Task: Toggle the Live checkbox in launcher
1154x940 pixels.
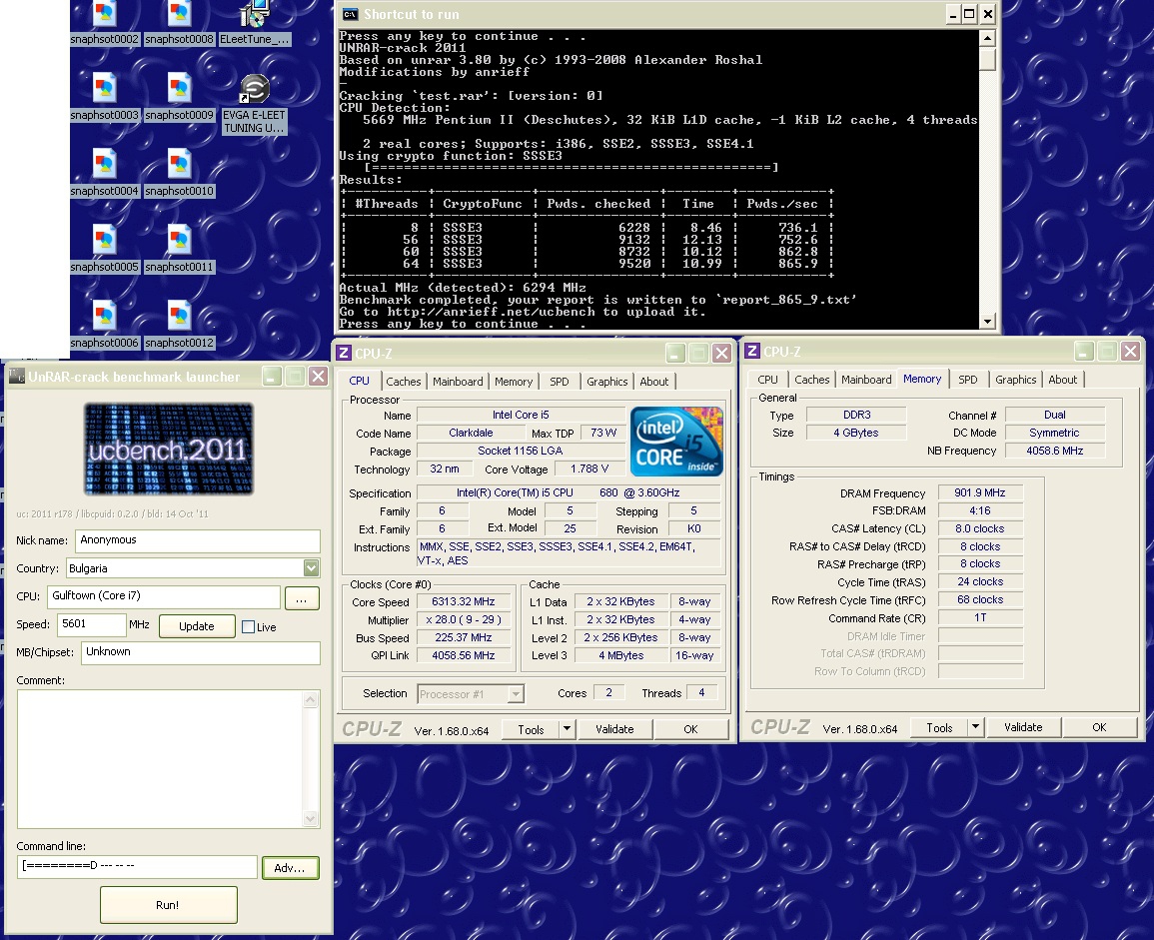Action: (x=249, y=627)
